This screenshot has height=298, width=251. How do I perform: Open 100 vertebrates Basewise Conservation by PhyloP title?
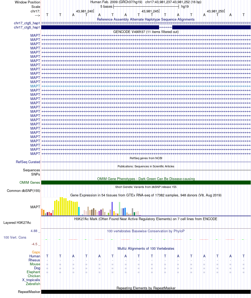point(146,231)
